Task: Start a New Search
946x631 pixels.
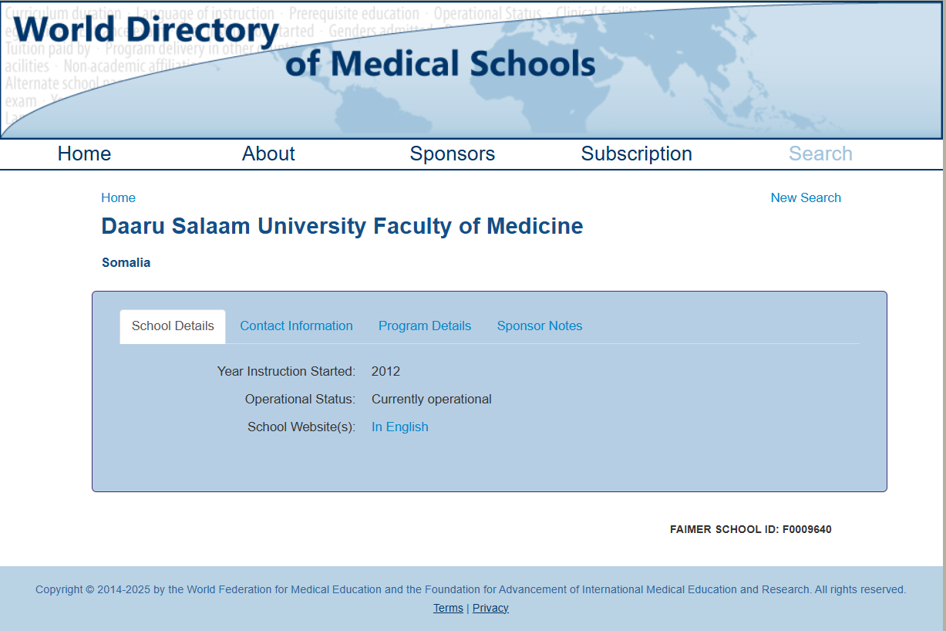Action: tap(806, 197)
